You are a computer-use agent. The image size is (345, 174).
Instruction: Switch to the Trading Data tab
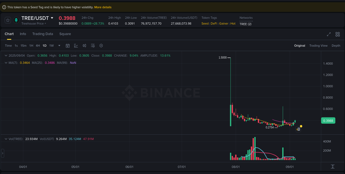tap(43, 34)
